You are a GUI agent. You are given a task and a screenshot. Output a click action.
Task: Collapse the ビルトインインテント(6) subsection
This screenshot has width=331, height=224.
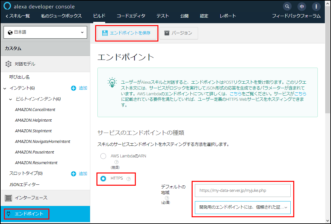pyautogui.click(x=10, y=99)
